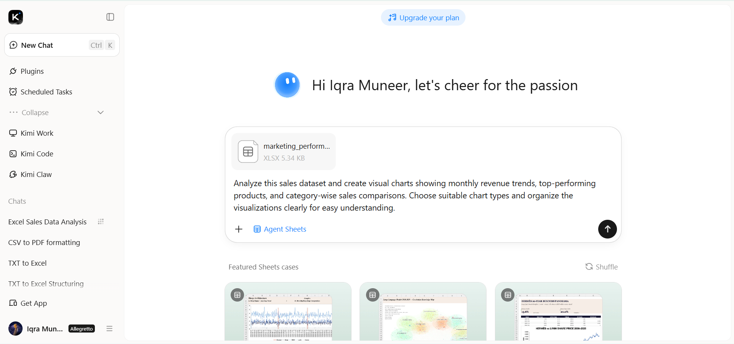The width and height of the screenshot is (734, 344).
Task: Open Kimi Code
Action: tap(31, 154)
